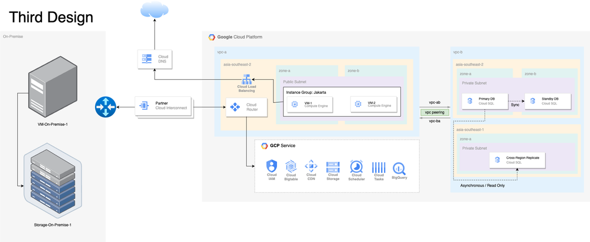This screenshot has width=590, height=242.
Task: Click the Cross-Region Replicate text
Action: (x=523, y=158)
